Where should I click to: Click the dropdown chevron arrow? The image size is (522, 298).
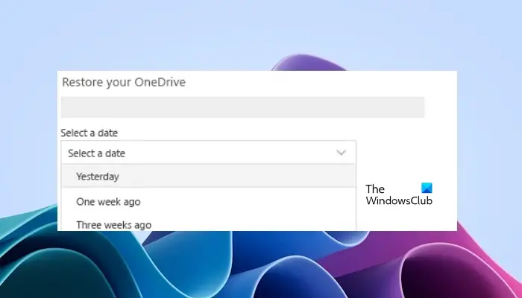pos(342,153)
